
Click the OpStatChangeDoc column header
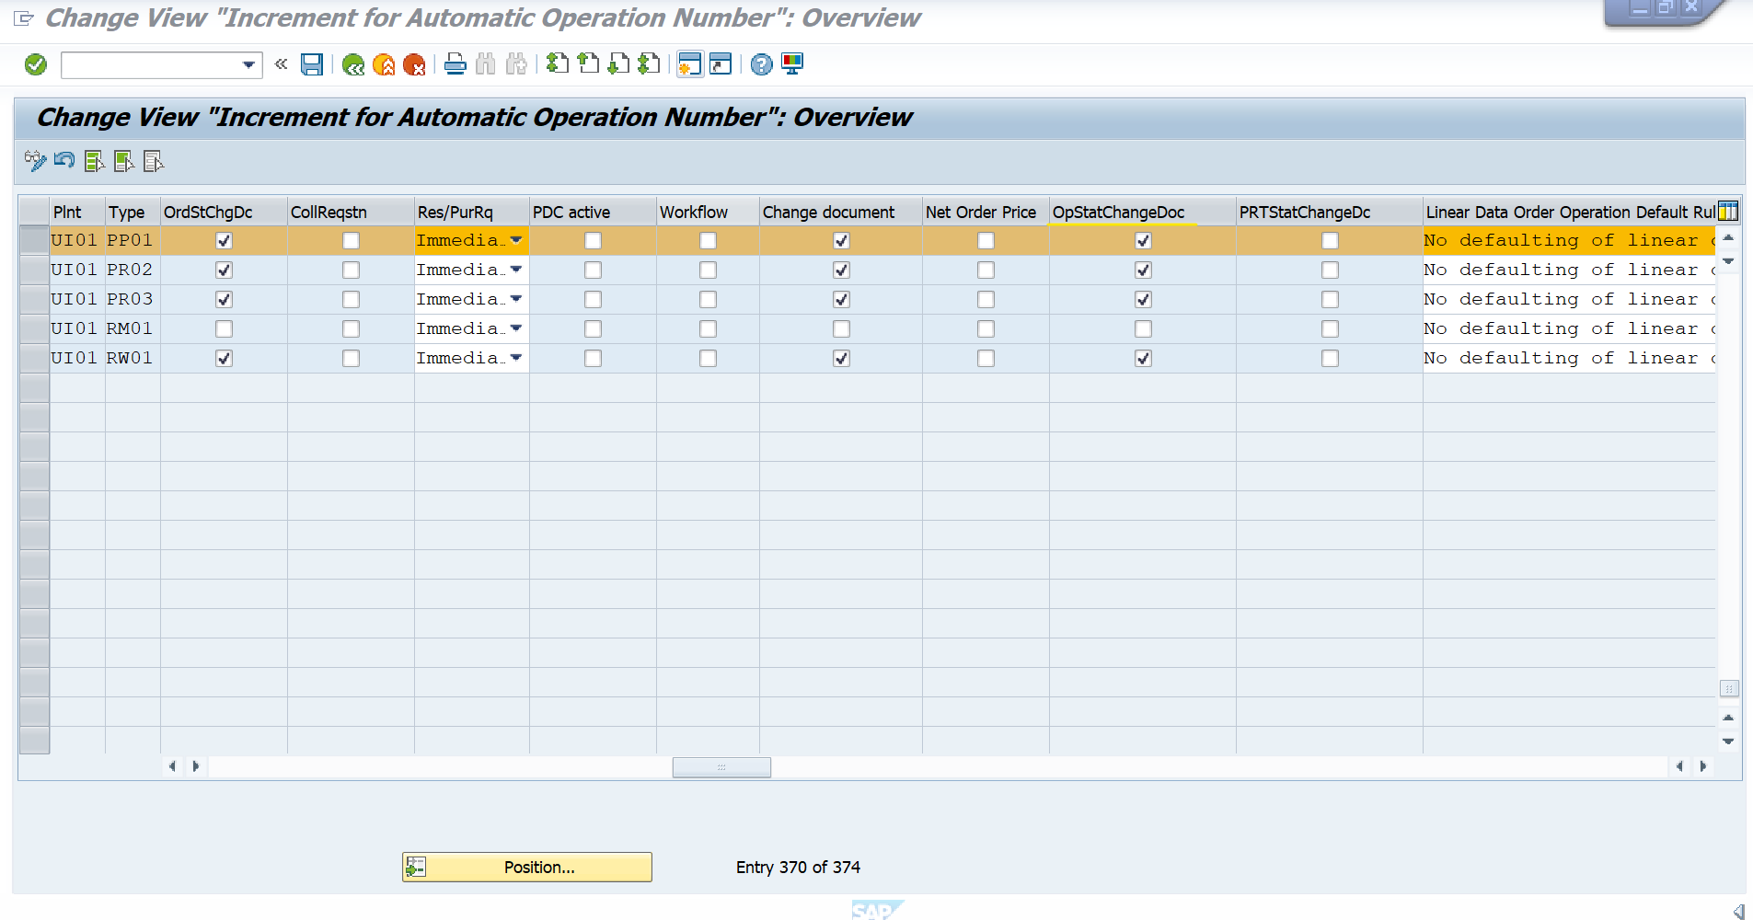click(1118, 213)
